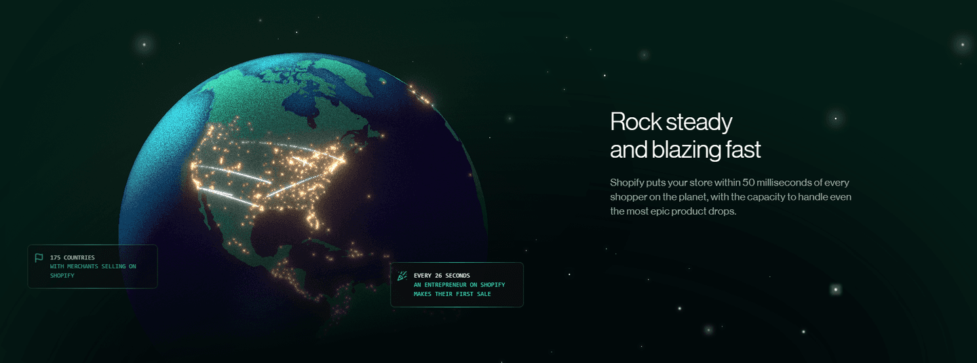The image size is (977, 363).
Task: Click the paragraph starting "Shopify puts your store"
Action: tap(731, 197)
